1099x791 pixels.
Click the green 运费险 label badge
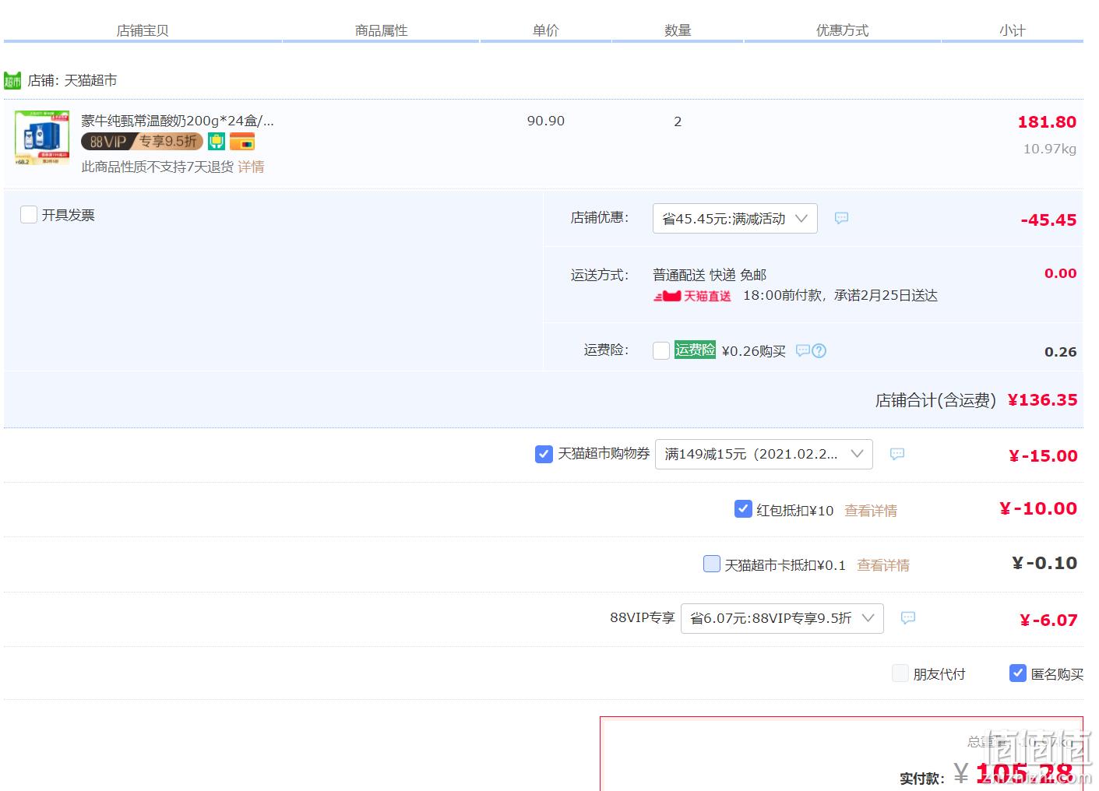(x=695, y=350)
